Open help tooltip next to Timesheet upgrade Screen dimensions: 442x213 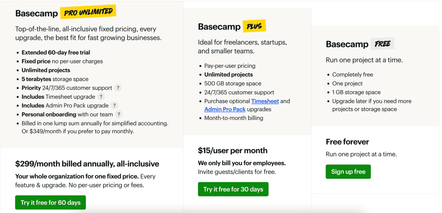coord(101,97)
